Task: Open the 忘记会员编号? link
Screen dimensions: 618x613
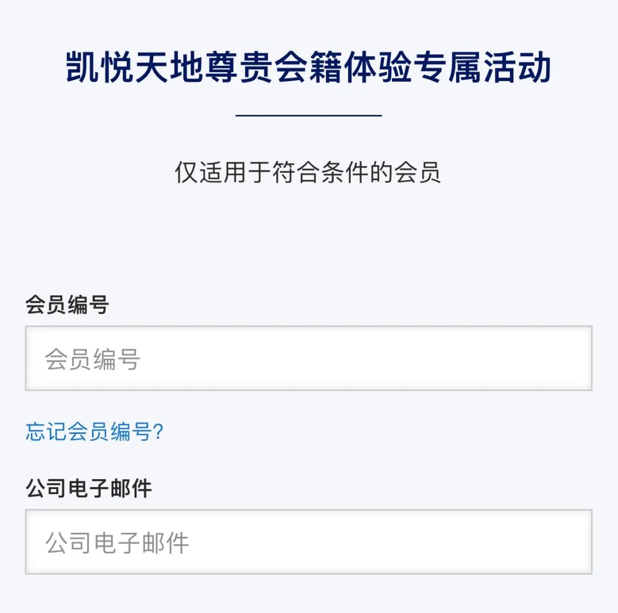Action: pyautogui.click(x=94, y=432)
